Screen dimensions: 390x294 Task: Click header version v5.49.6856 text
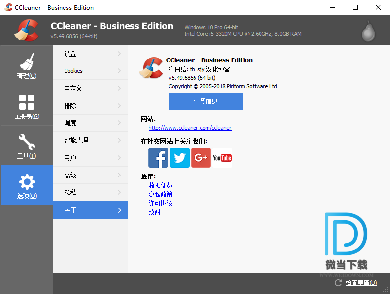(74, 36)
